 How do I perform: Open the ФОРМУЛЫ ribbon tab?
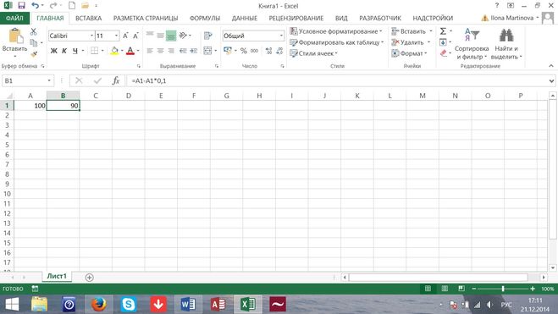click(x=205, y=18)
